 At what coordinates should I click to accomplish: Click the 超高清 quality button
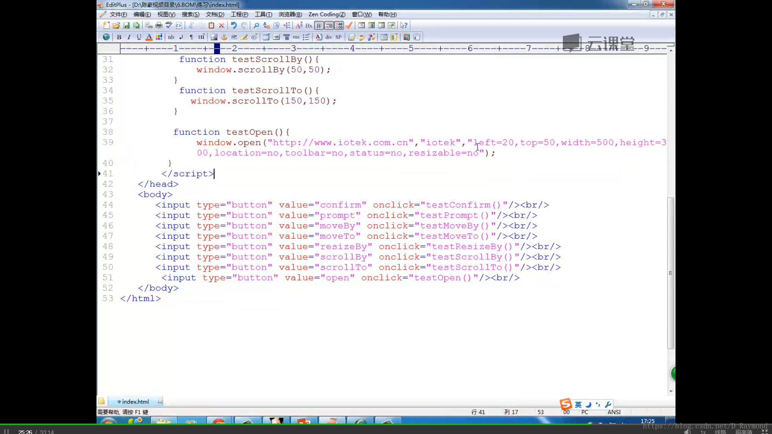[743, 432]
